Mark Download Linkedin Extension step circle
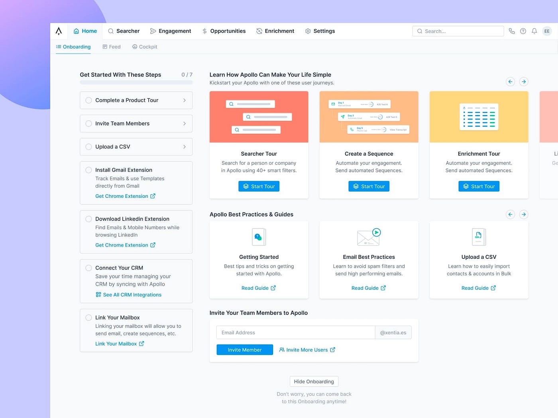The image size is (558, 418). pos(89,219)
